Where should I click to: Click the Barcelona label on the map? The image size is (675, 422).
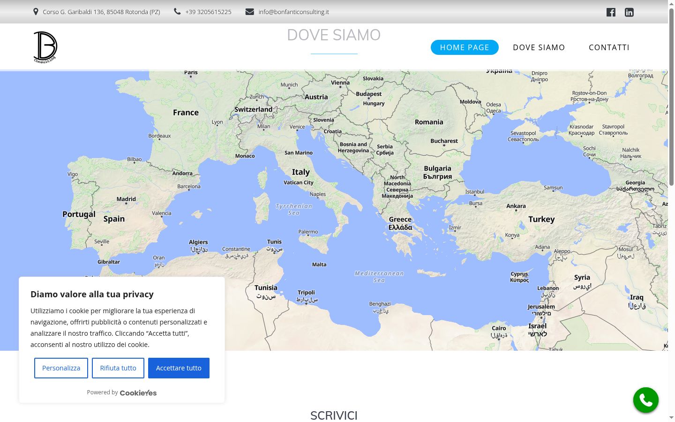(189, 186)
